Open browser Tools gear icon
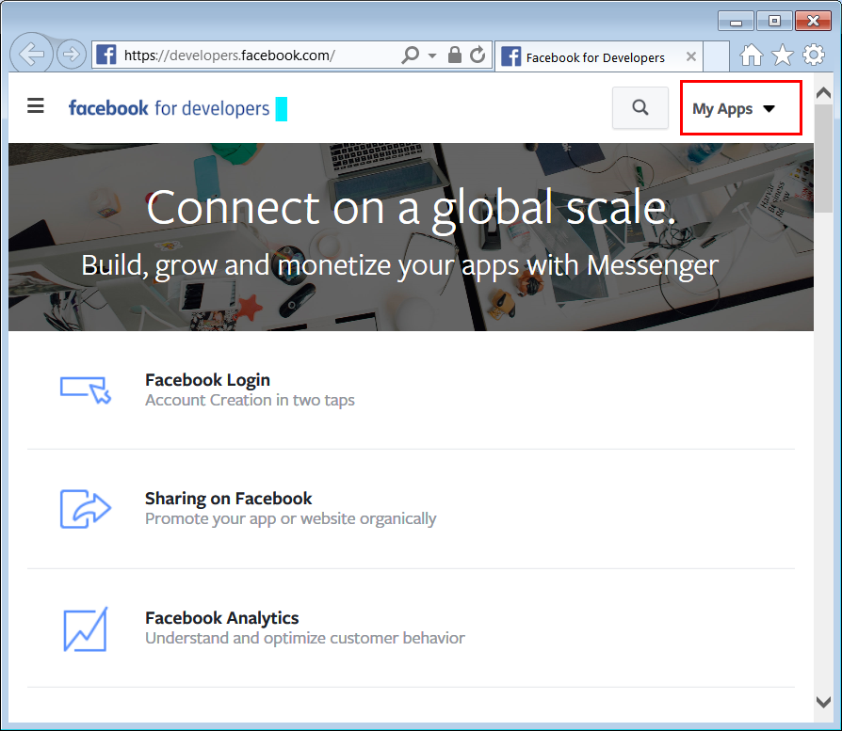The height and width of the screenshot is (731, 842). (x=814, y=55)
